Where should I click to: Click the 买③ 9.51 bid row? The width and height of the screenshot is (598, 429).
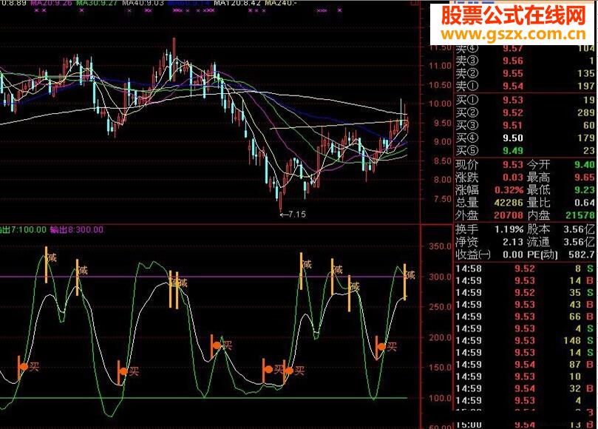click(x=525, y=125)
